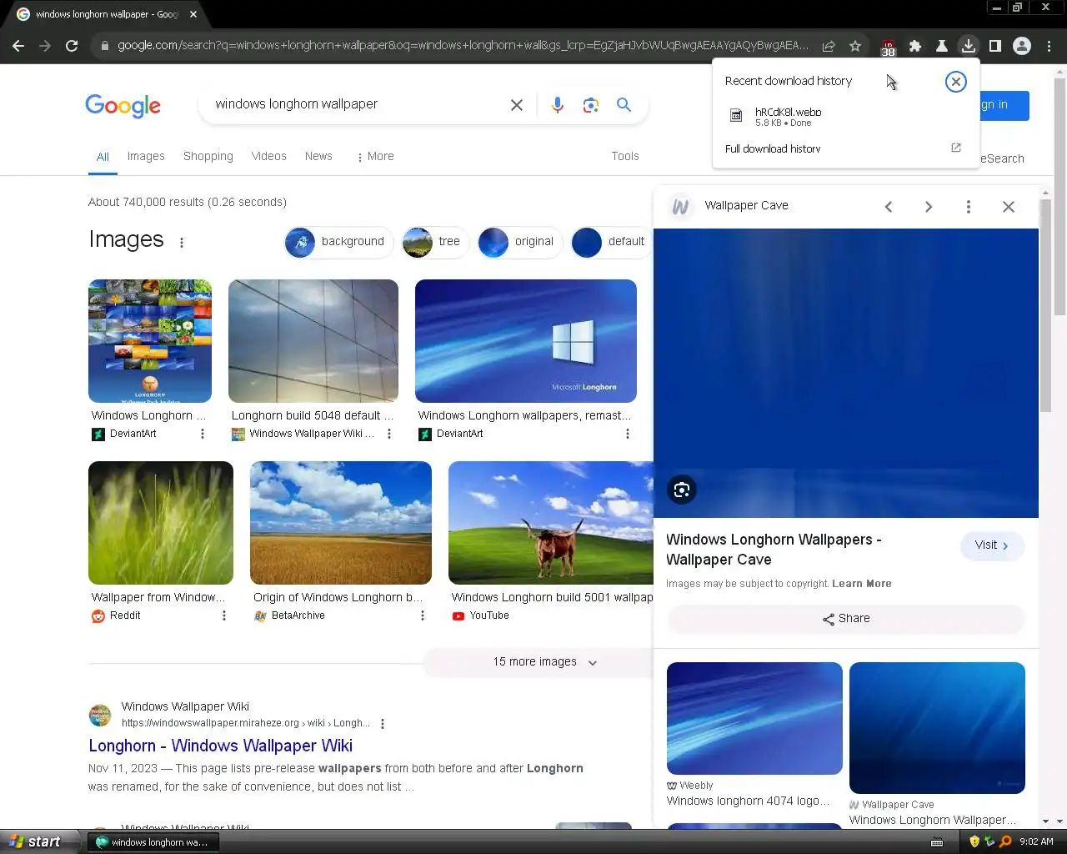Click the page vertical scrollbar
Screen dimensions: 1067x854
click(x=1059, y=197)
